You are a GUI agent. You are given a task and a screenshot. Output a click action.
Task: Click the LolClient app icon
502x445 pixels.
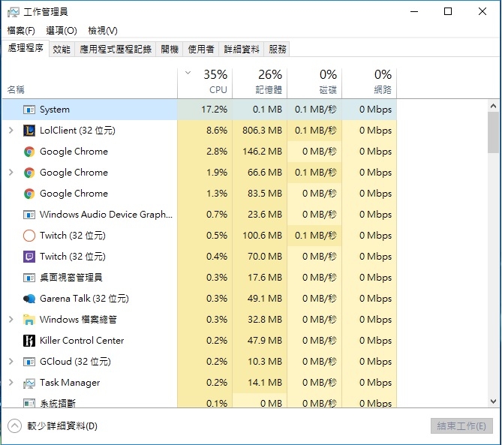pyautogui.click(x=29, y=131)
